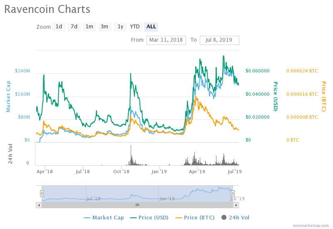Click the navigator scrollbar thumb grip
Screen dimensions: 333x229
click(x=137, y=205)
